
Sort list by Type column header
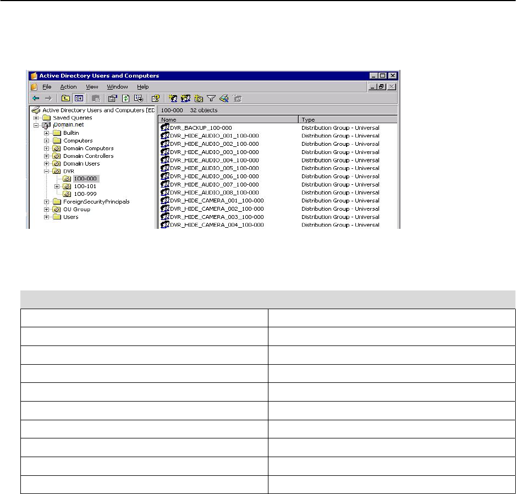click(348, 119)
